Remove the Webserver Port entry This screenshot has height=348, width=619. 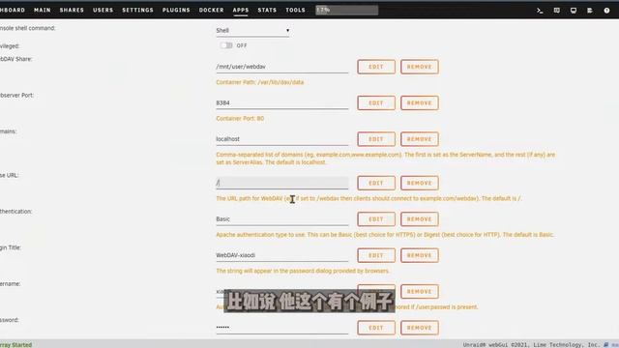tap(419, 103)
